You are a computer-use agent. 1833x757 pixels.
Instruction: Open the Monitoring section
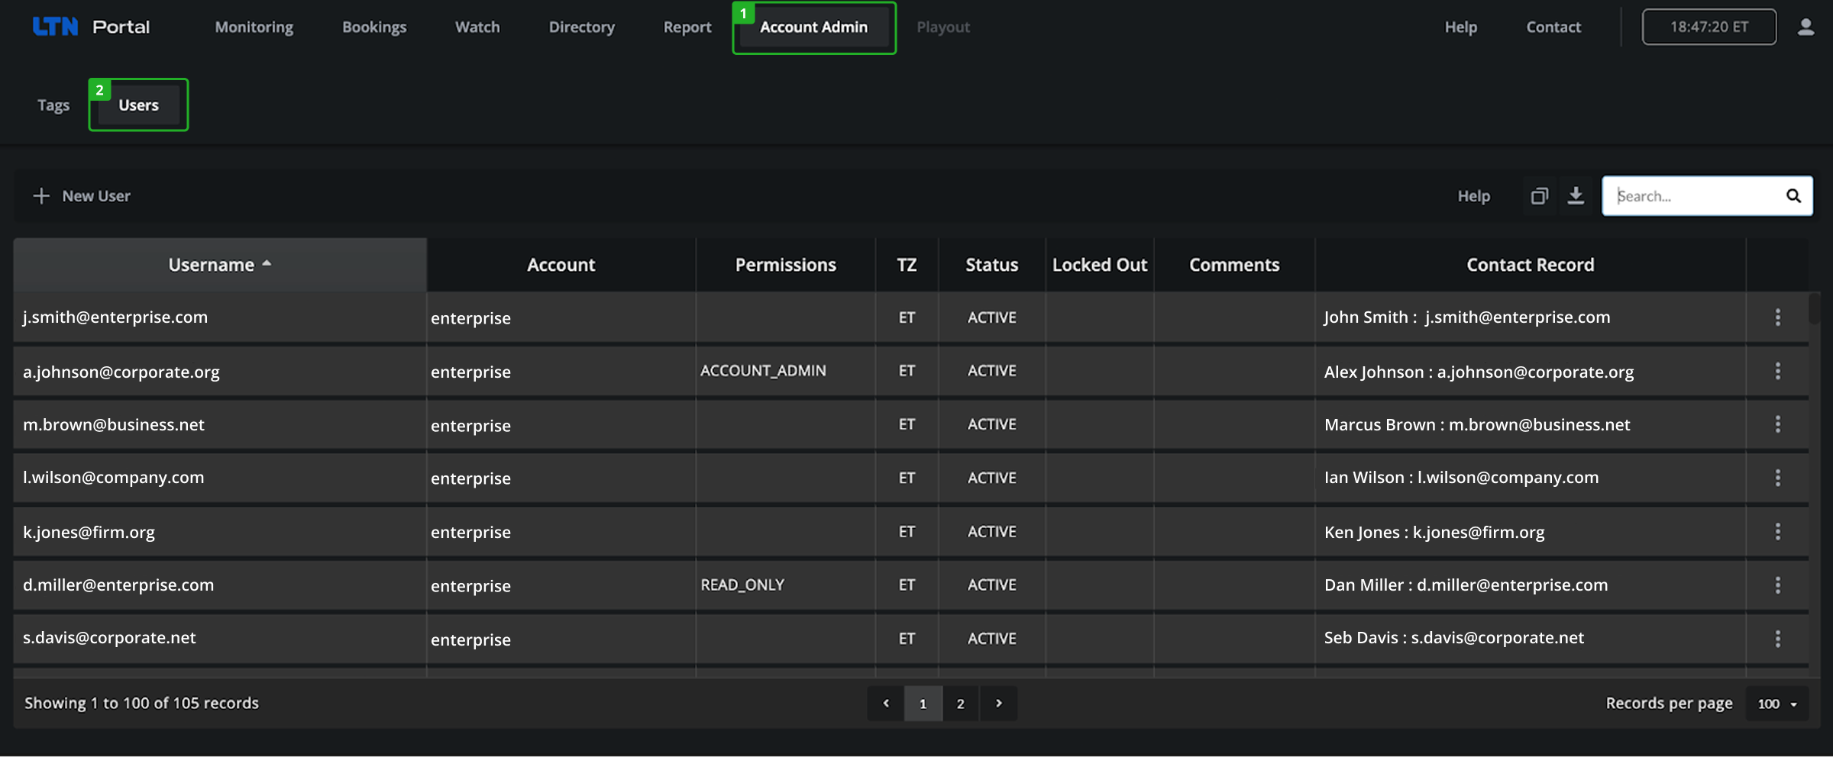click(254, 27)
